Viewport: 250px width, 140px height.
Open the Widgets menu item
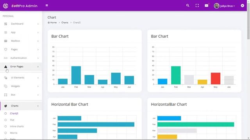point(21,86)
